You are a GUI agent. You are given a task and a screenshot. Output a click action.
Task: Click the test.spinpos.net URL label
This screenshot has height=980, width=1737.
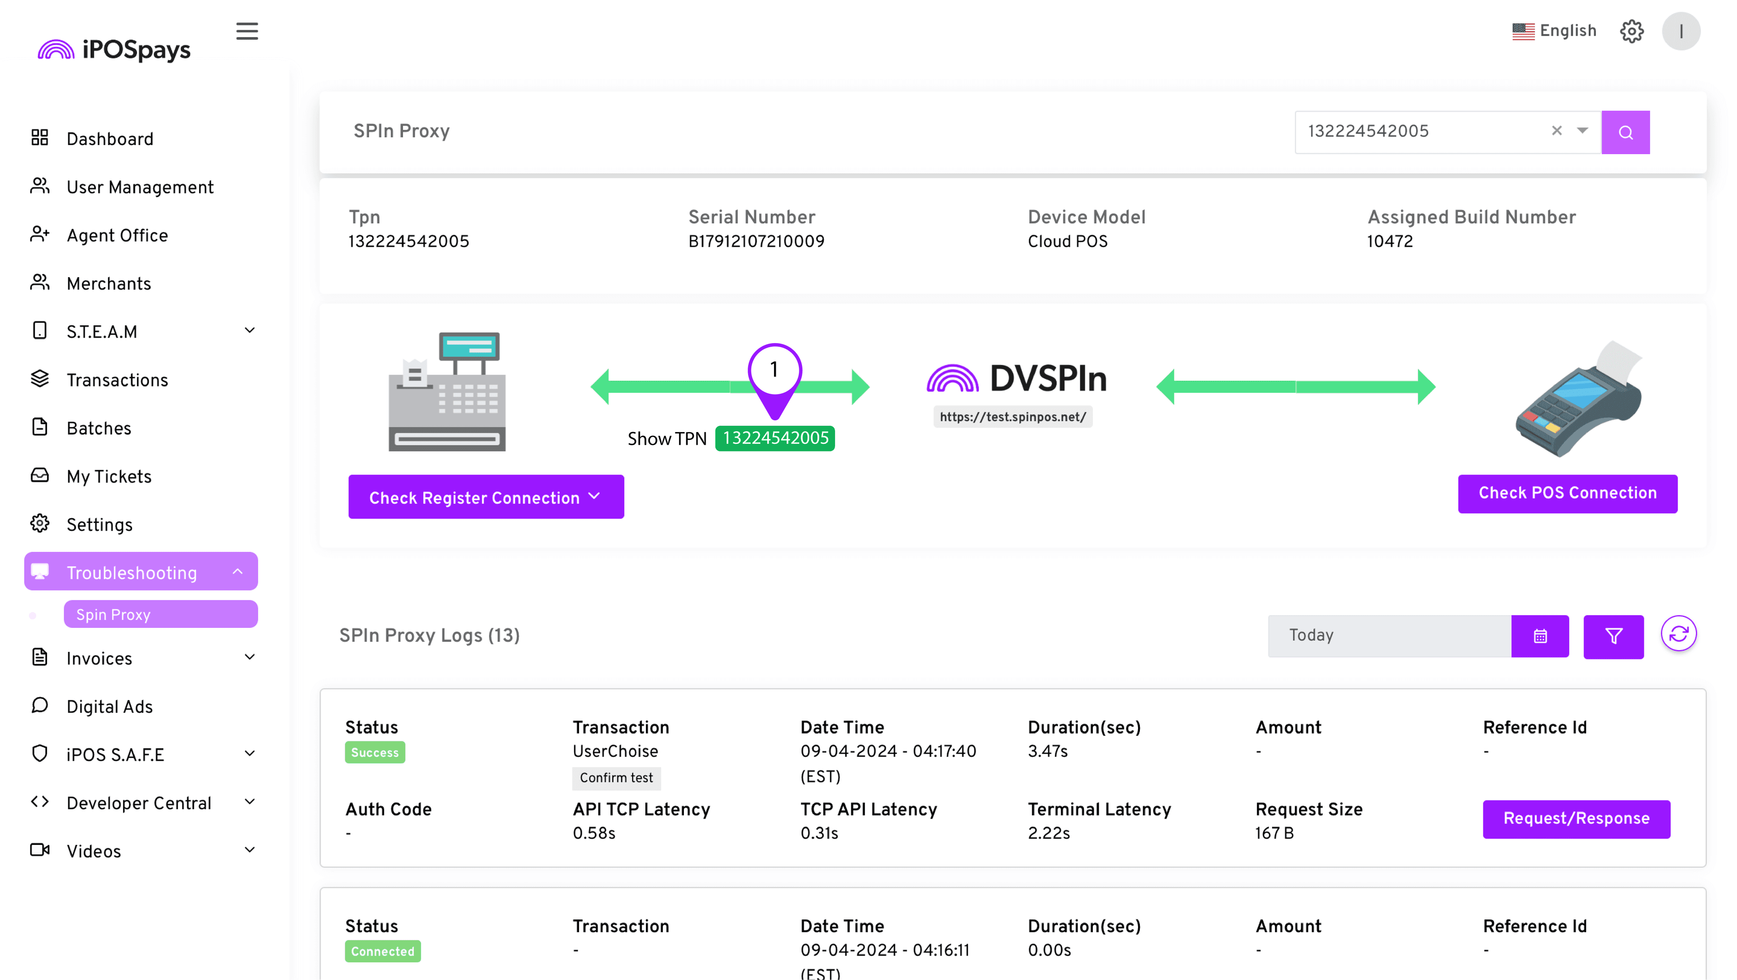(1013, 417)
